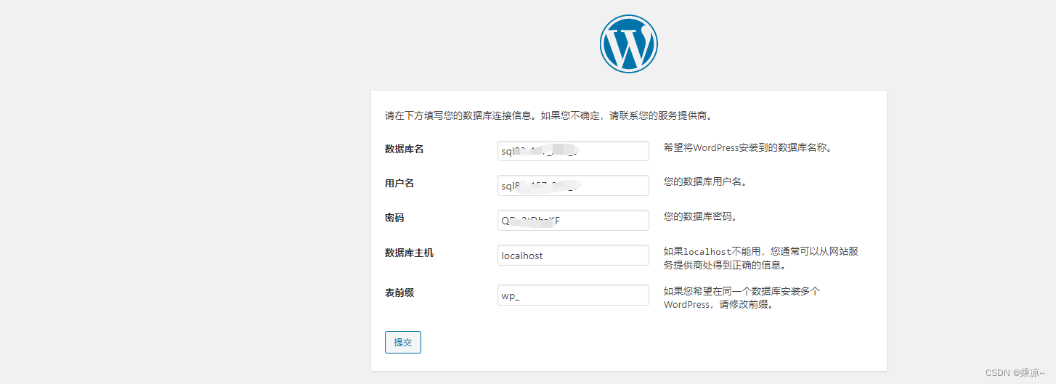Click the 用户名 label
Image resolution: width=1056 pixels, height=384 pixels.
(x=399, y=183)
